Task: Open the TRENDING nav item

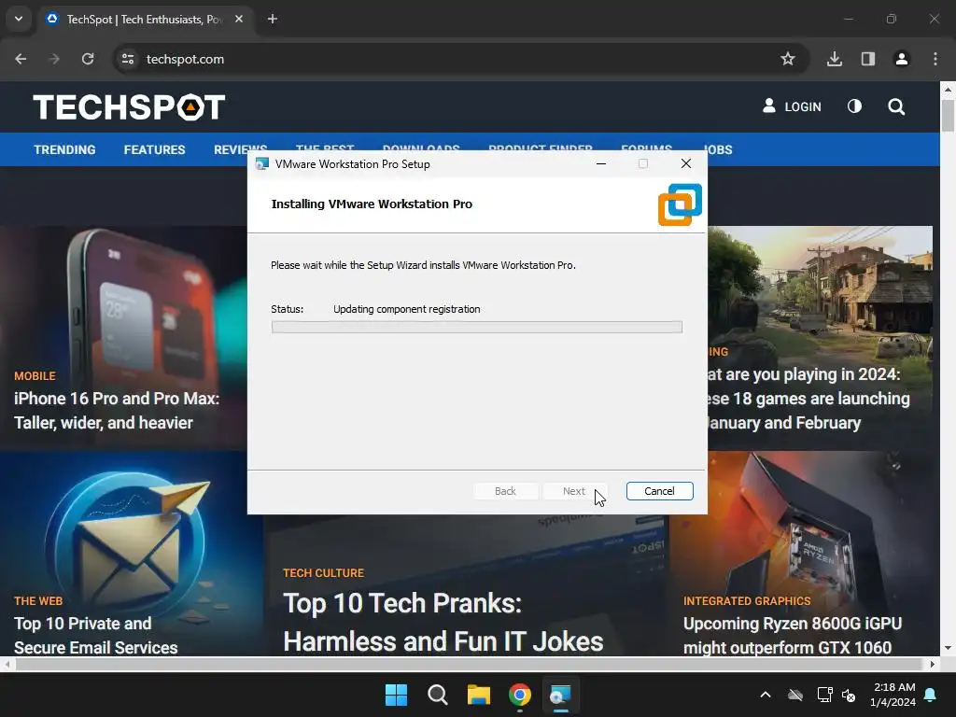Action: [64, 150]
